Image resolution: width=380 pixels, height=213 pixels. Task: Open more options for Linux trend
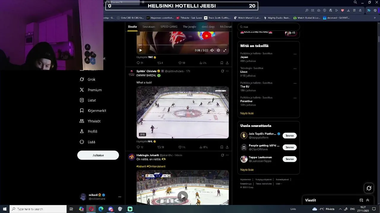coord(295,68)
